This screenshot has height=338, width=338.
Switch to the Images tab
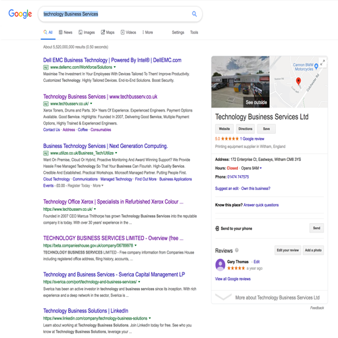point(87,32)
